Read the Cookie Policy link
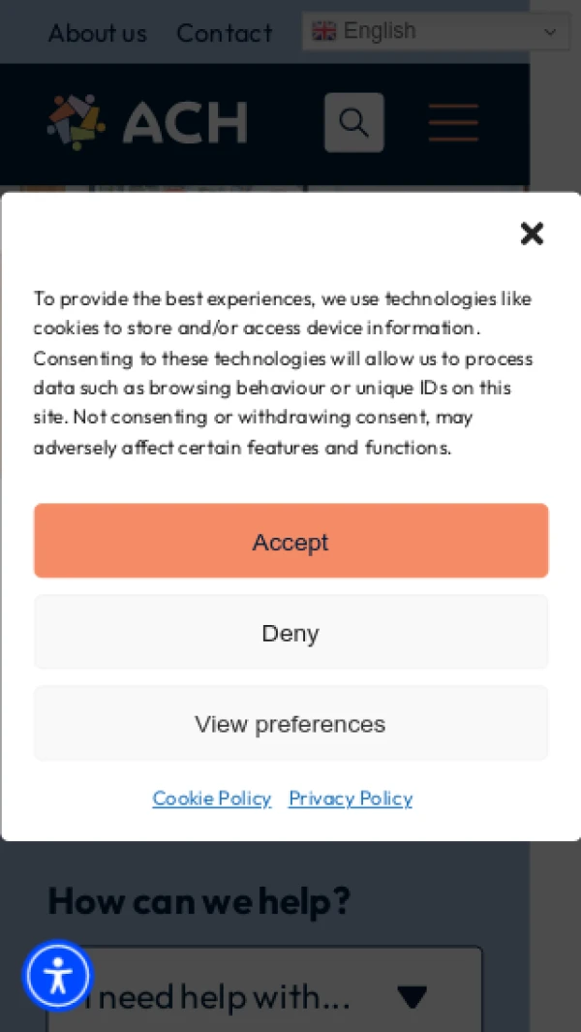This screenshot has height=1032, width=581. (x=212, y=798)
